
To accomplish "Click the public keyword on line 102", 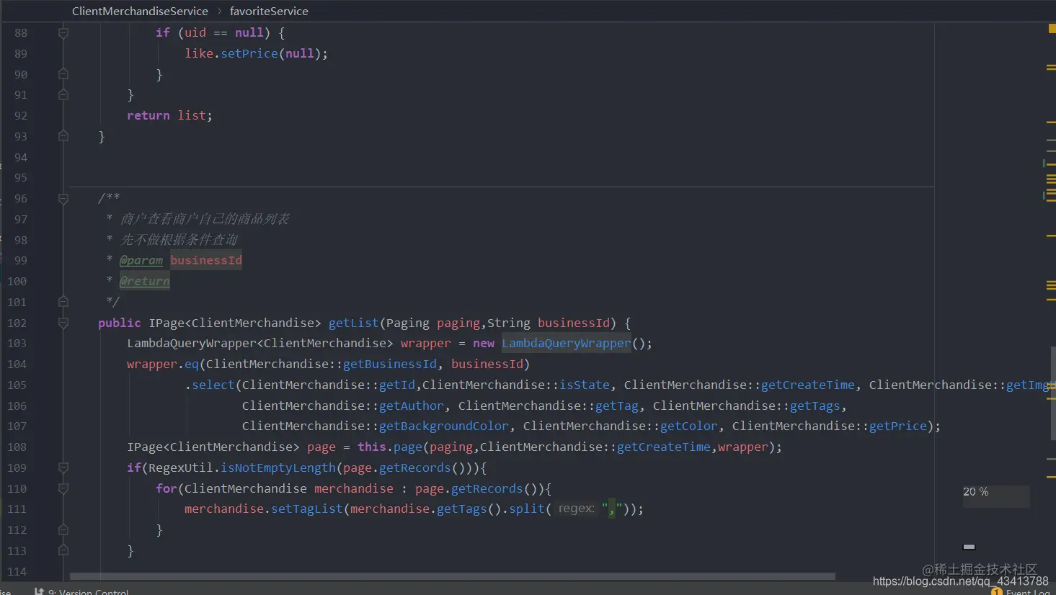I will pos(120,323).
